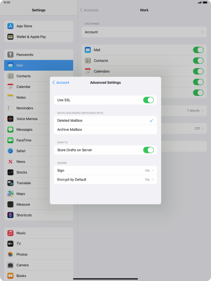The height and width of the screenshot is (281, 211).
Task: Open the Voice Memos icon
Action: click(11, 119)
